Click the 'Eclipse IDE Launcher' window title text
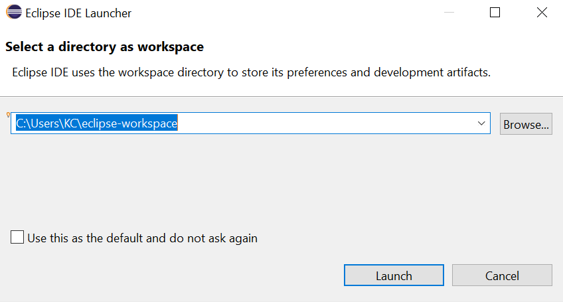 78,13
